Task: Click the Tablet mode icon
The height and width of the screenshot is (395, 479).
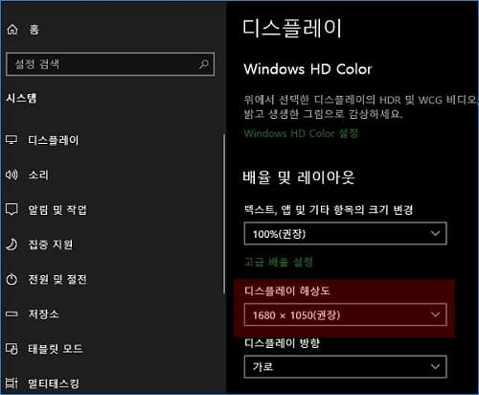Action: coord(11,349)
